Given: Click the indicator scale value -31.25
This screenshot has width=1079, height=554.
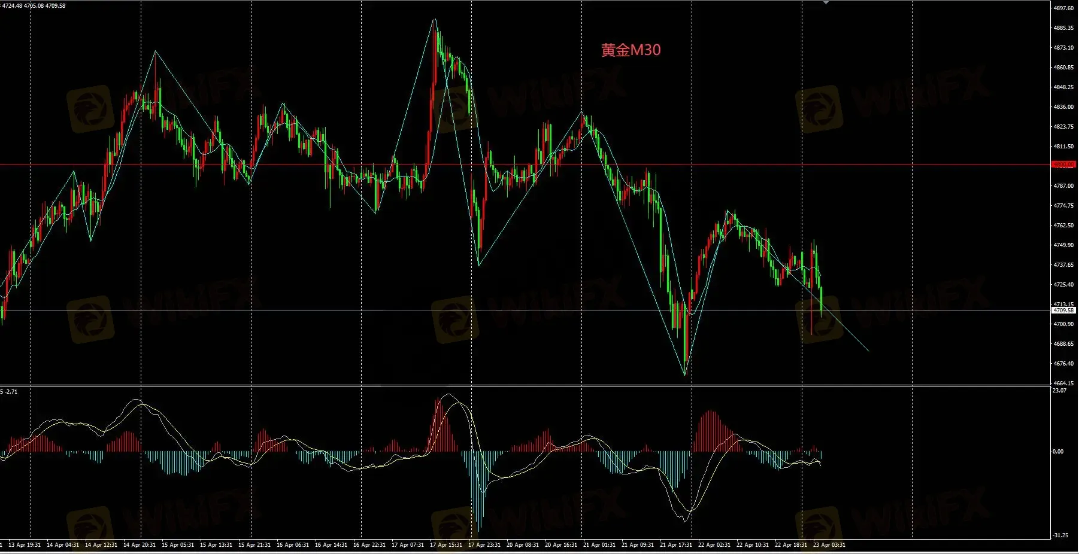Looking at the screenshot, I should 1060,535.
